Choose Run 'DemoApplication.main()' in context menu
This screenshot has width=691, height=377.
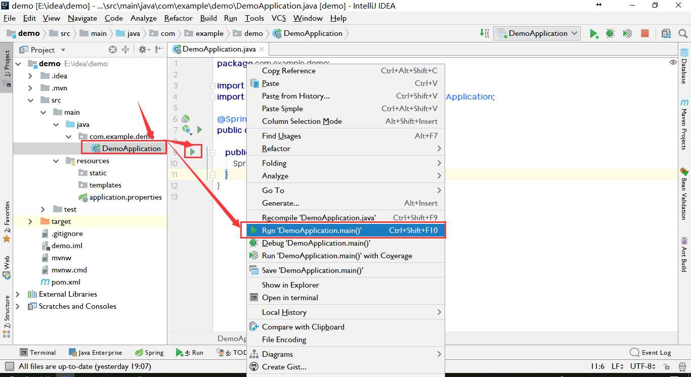pyautogui.click(x=345, y=230)
